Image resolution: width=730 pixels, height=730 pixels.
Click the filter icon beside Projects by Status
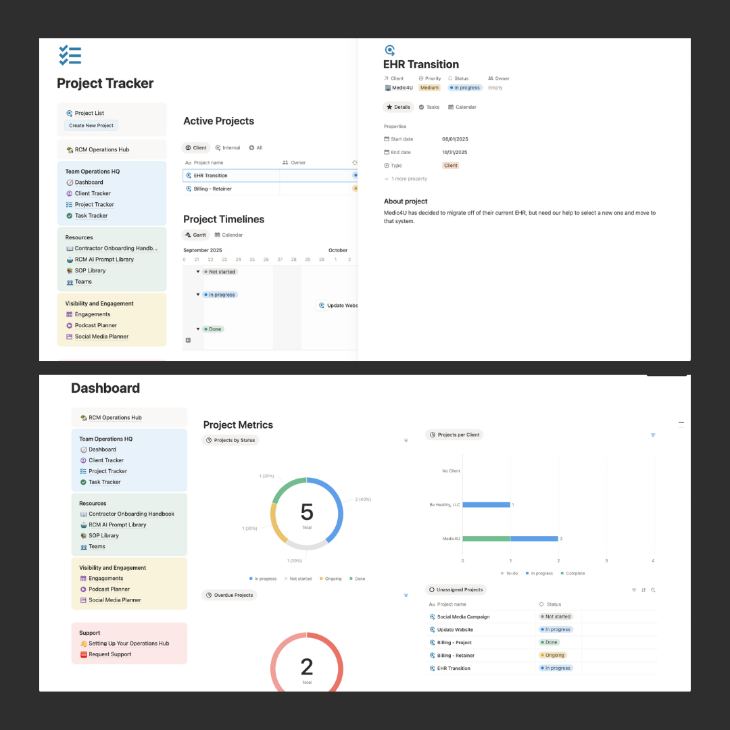tap(406, 441)
